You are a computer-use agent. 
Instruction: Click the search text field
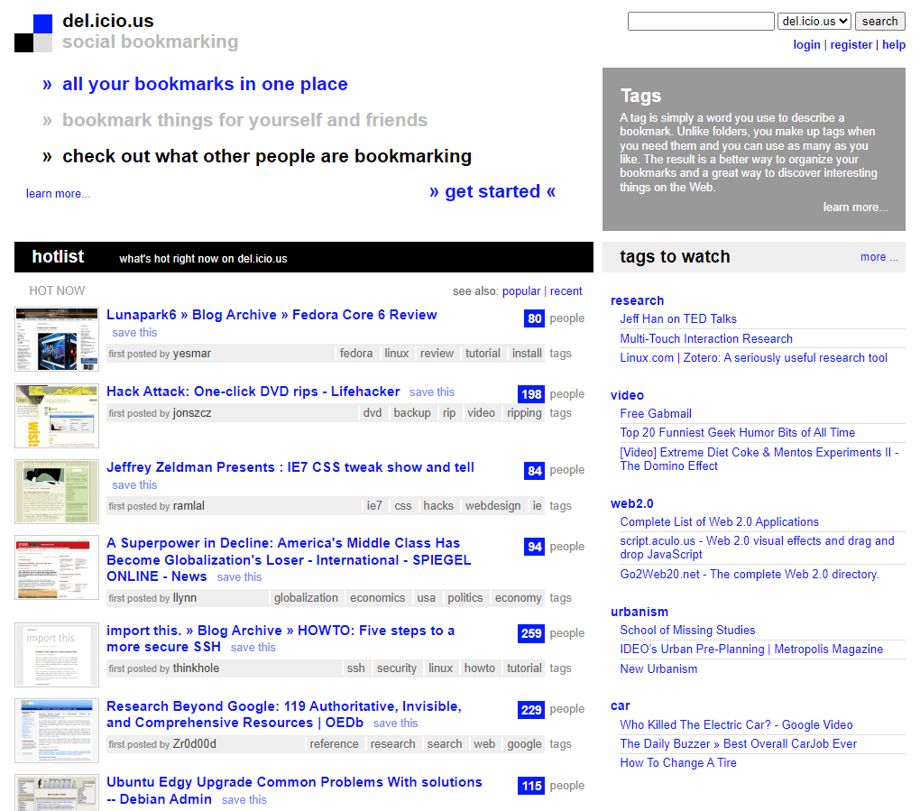click(x=701, y=21)
